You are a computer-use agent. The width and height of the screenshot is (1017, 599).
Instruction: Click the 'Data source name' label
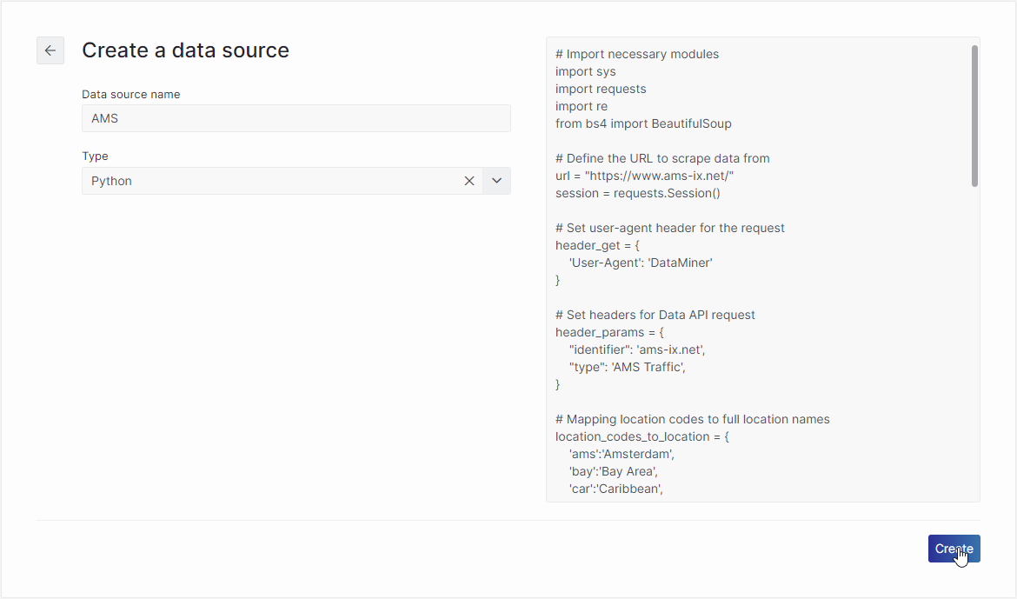tap(131, 94)
